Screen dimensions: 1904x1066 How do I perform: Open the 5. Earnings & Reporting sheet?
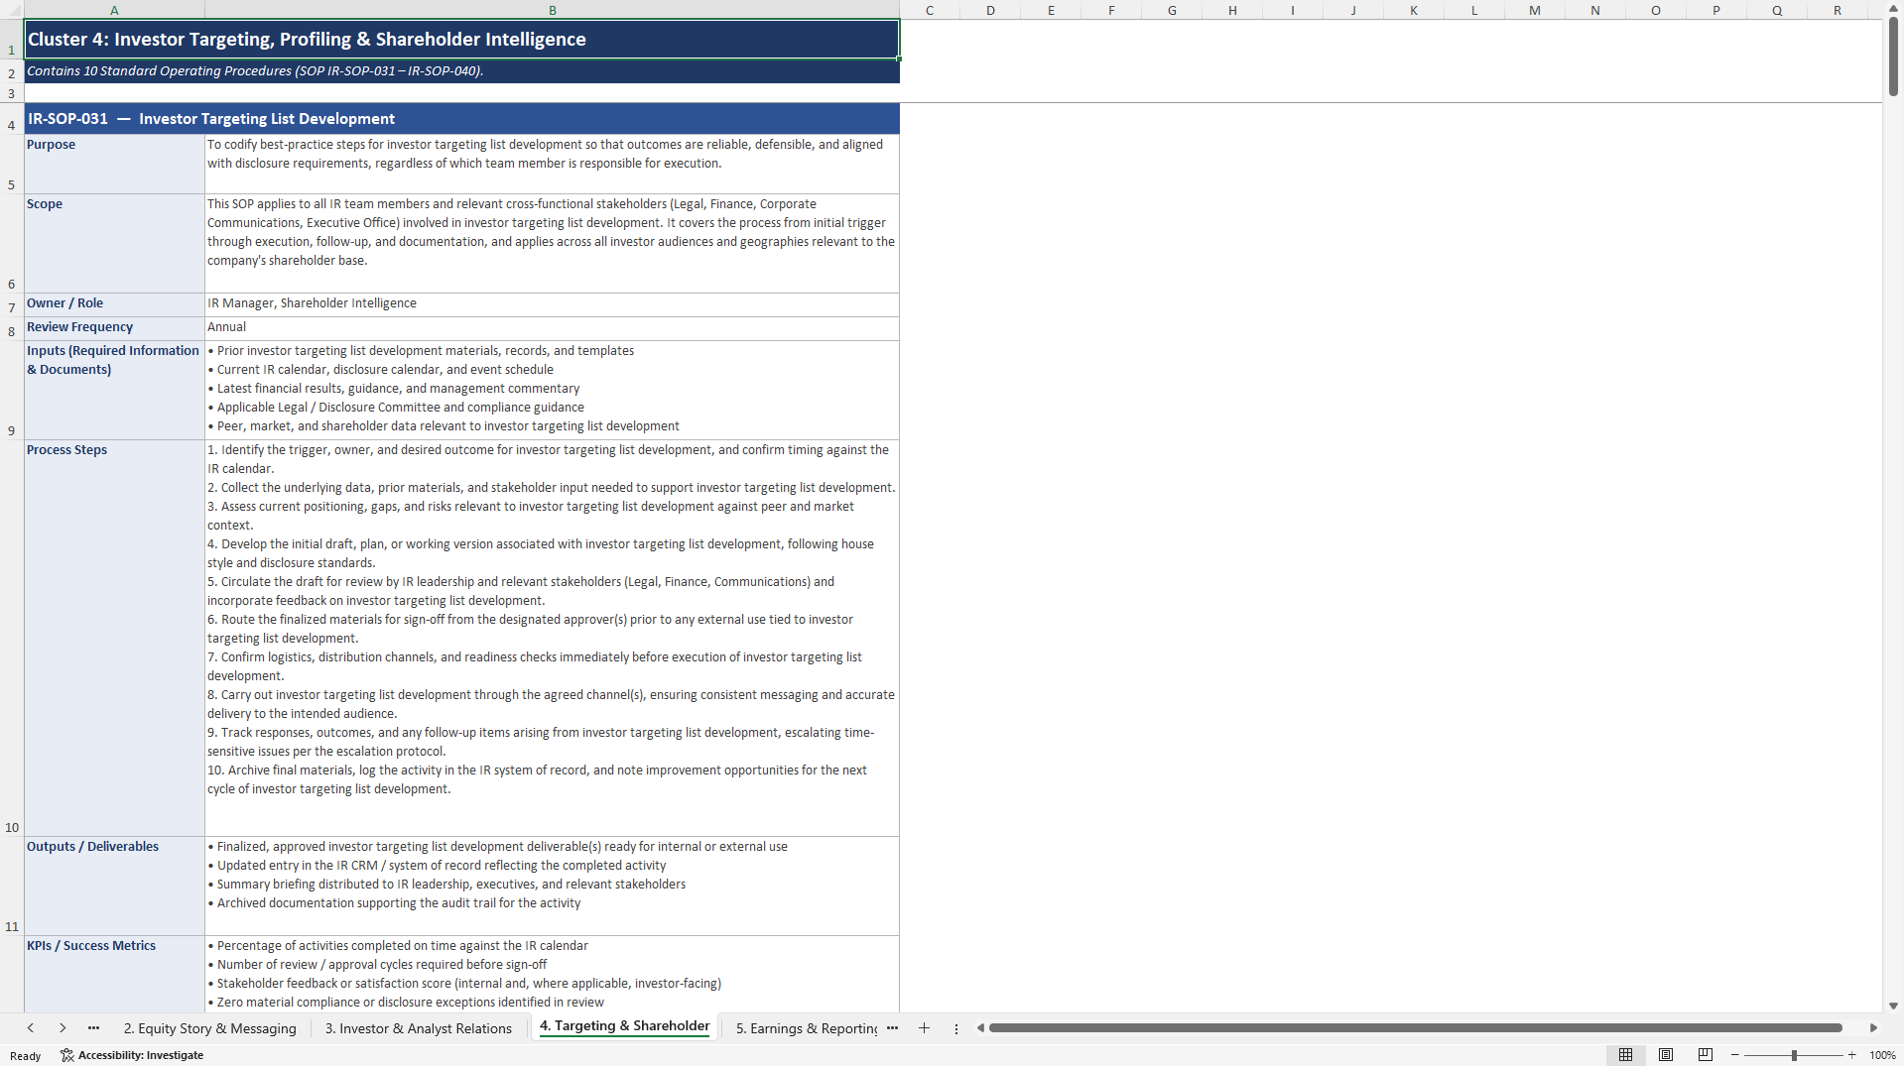coord(806,1028)
